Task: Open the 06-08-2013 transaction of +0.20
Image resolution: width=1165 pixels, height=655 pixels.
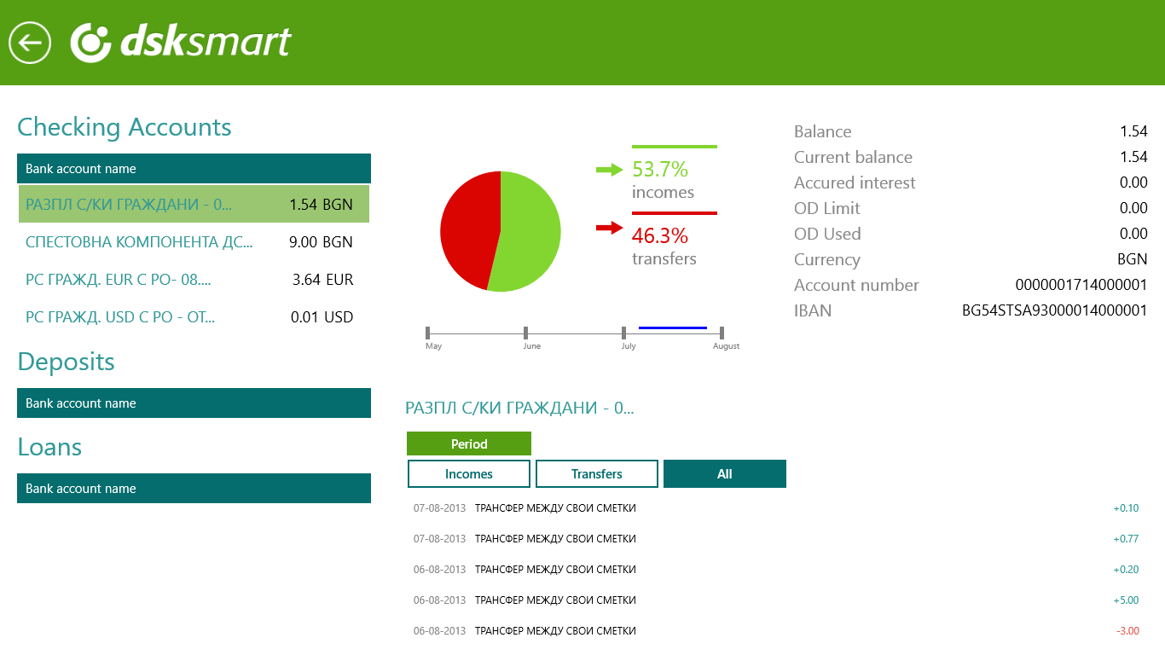Action: click(776, 570)
